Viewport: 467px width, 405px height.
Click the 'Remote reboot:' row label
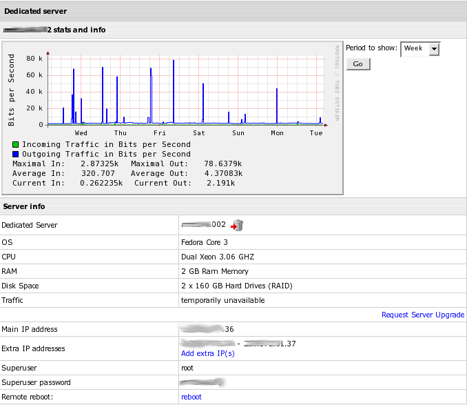pos(27,397)
